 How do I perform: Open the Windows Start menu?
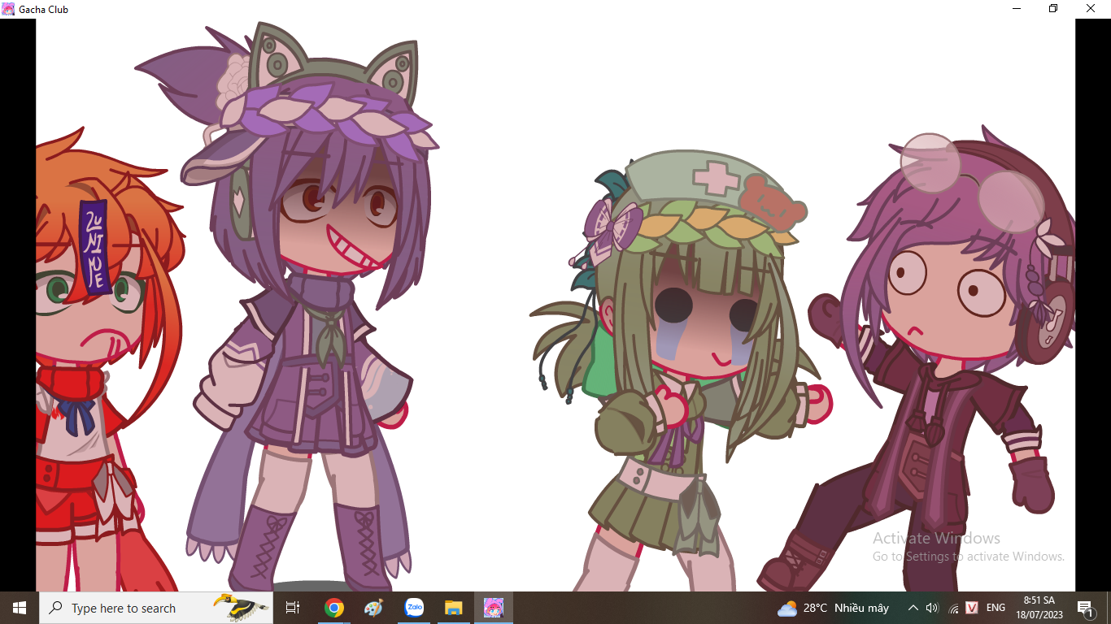point(20,608)
